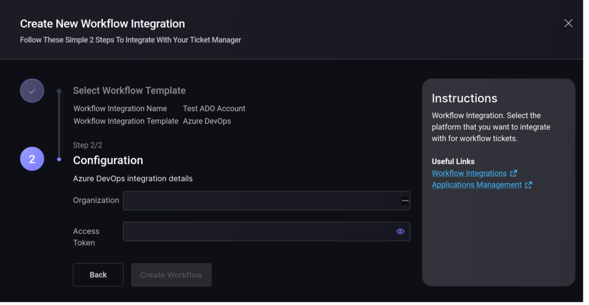This screenshot has height=305, width=589.
Task: Click the password manager icon in Organization field
Action: tap(405, 200)
